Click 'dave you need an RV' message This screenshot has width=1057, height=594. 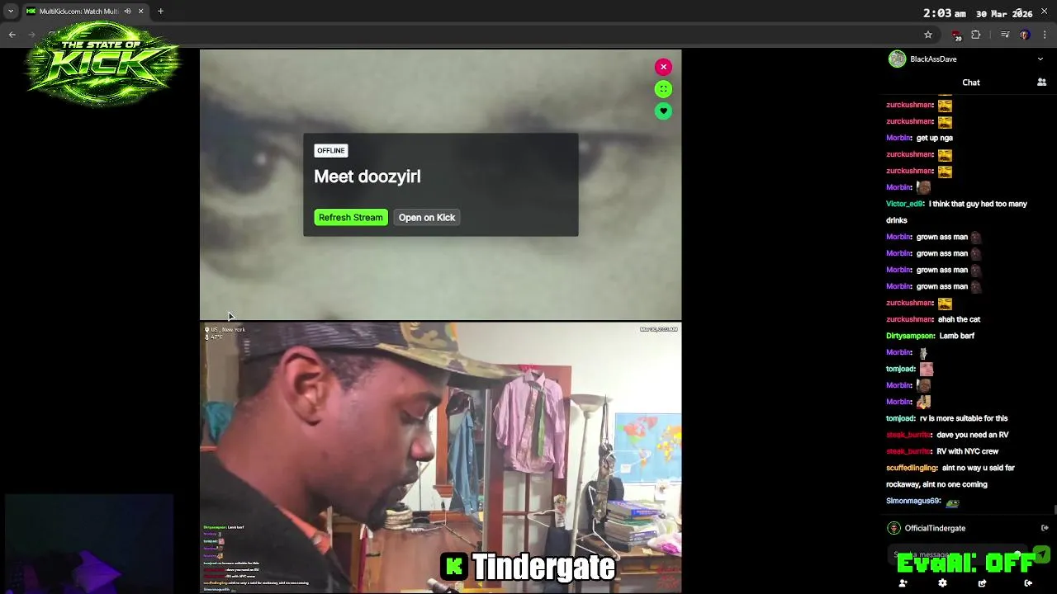pos(973,435)
